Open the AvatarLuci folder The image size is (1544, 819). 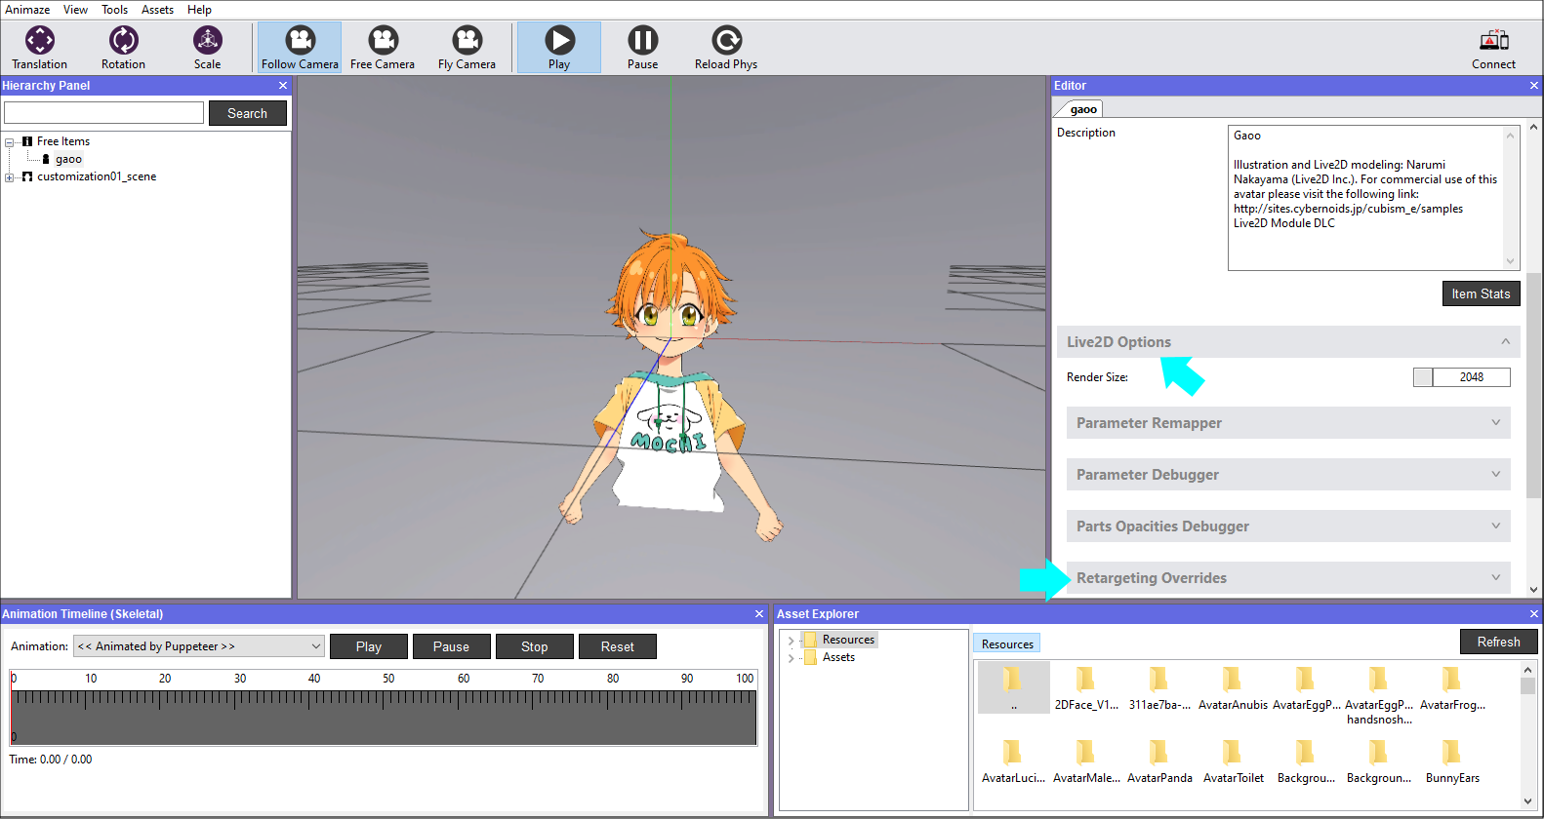[1013, 761]
